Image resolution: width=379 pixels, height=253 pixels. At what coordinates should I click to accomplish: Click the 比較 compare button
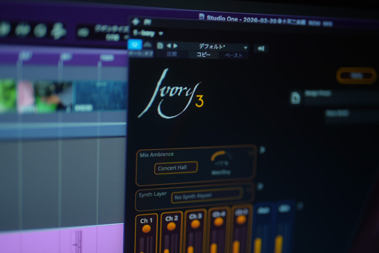coord(172,54)
